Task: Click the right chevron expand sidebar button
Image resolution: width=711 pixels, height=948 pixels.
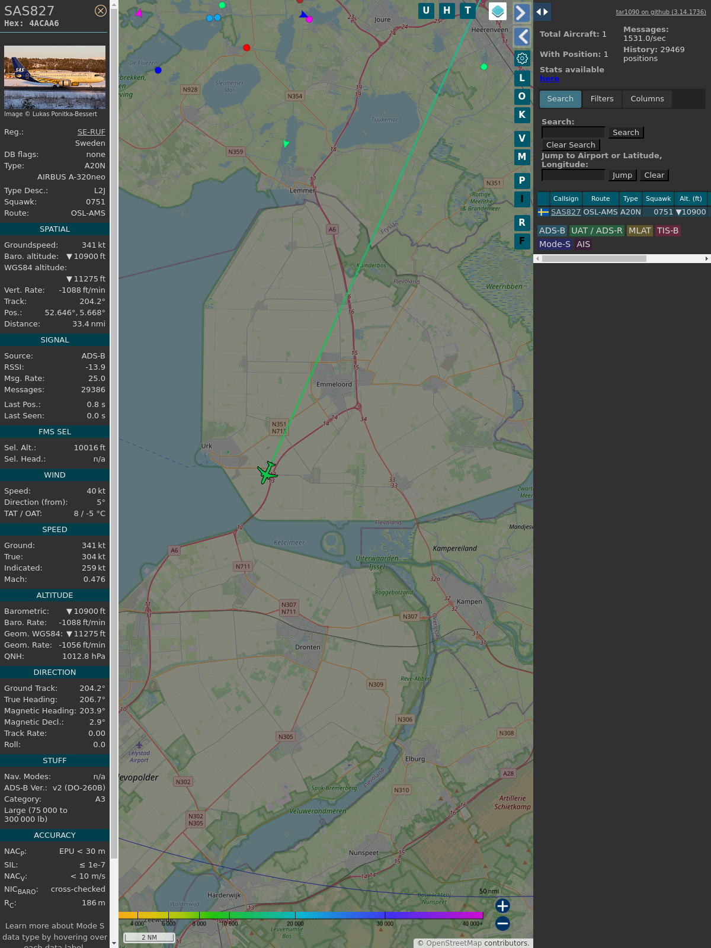Action: pyautogui.click(x=521, y=12)
